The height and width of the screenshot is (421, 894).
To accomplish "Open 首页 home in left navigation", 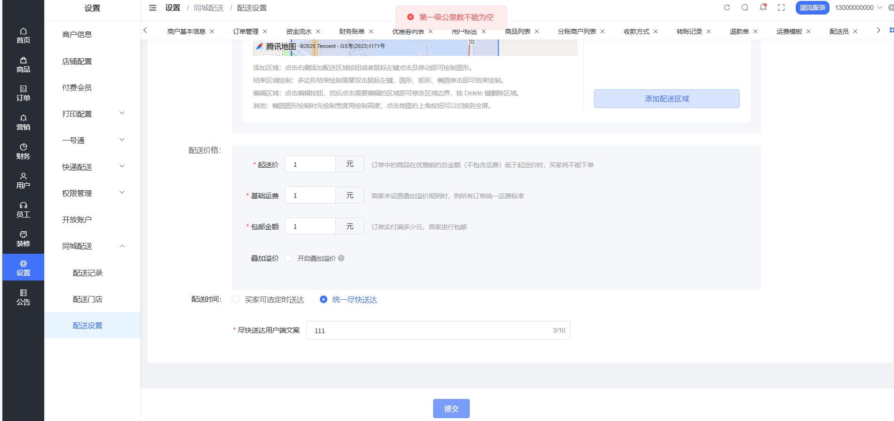I will pos(23,35).
